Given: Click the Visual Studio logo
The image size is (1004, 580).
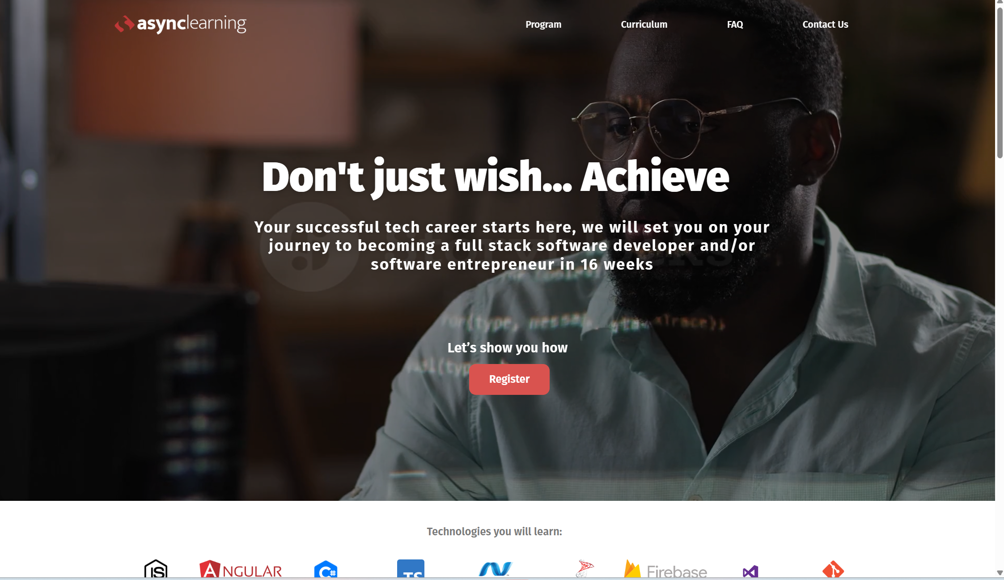Looking at the screenshot, I should point(750,571).
